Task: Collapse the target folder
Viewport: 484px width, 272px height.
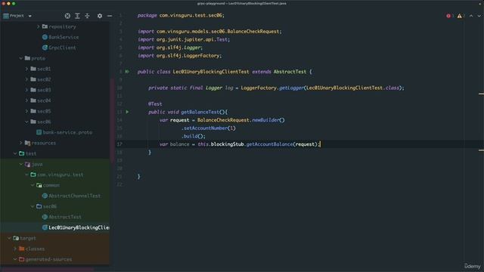Action: tap(9, 238)
